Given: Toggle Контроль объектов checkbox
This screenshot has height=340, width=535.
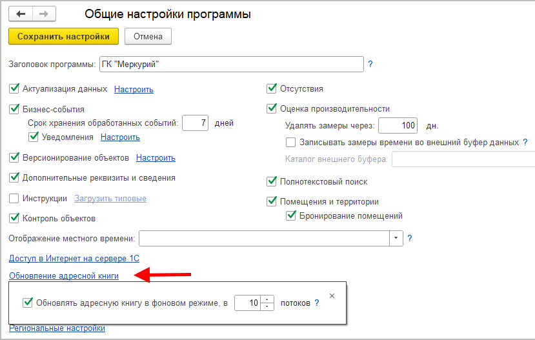Looking at the screenshot, I should [14, 218].
